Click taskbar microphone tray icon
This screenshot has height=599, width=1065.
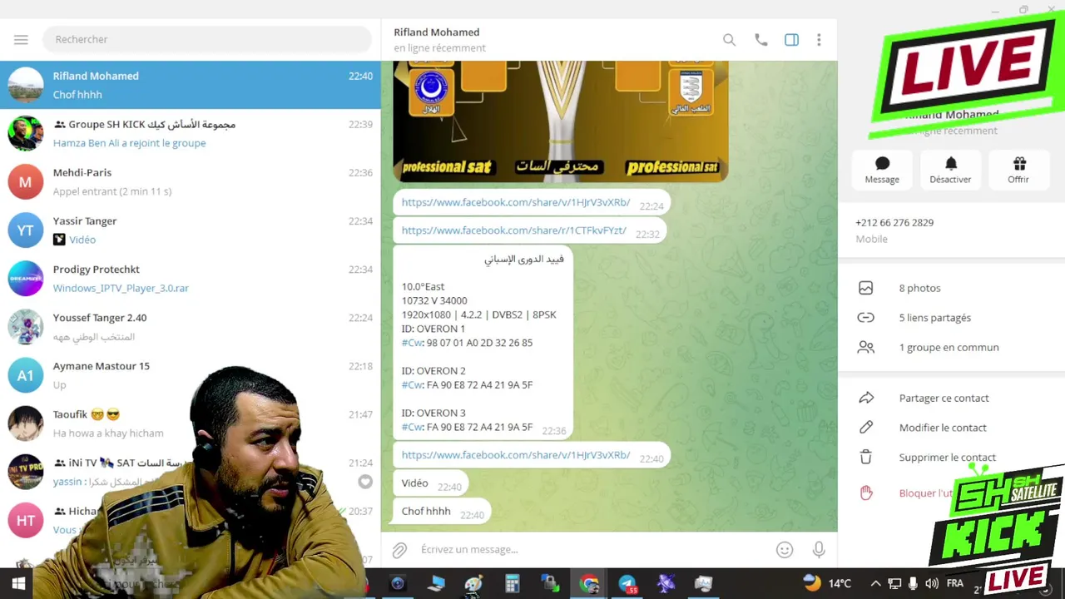pos(913,584)
